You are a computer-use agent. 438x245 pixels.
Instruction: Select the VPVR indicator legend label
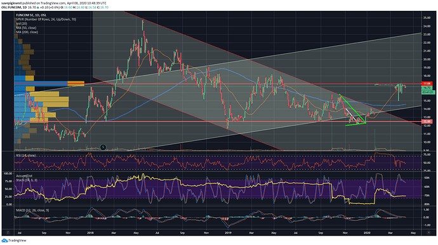pyautogui.click(x=46, y=19)
